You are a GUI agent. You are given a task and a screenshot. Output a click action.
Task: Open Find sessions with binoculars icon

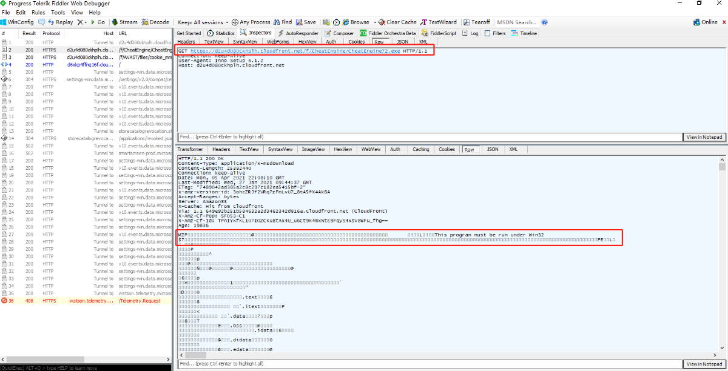[283, 22]
